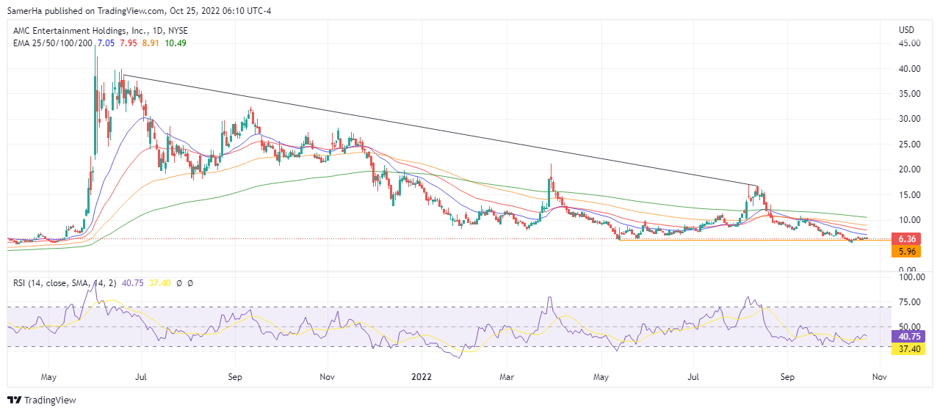Click the 45.00 level on the price axis
The height and width of the screenshot is (413, 940).
click(909, 43)
